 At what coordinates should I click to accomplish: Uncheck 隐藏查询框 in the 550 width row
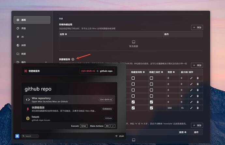coord(133,108)
